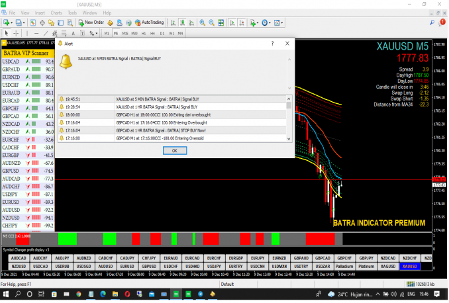The height and width of the screenshot is (303, 449).
Task: Open the periodicity clock dropdown
Action: pyautogui.click(x=268, y=22)
